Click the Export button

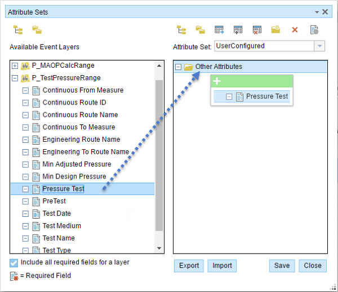[x=189, y=265]
